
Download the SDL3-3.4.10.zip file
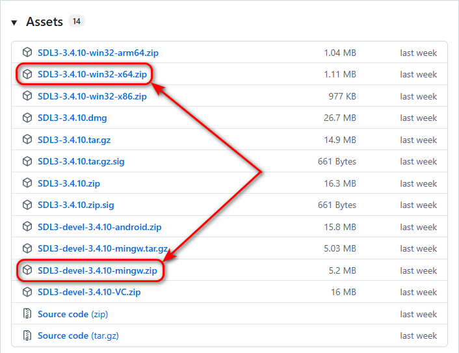[69, 183]
